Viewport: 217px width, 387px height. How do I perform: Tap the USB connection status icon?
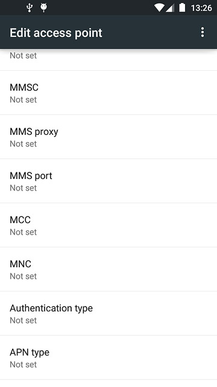[30, 8]
